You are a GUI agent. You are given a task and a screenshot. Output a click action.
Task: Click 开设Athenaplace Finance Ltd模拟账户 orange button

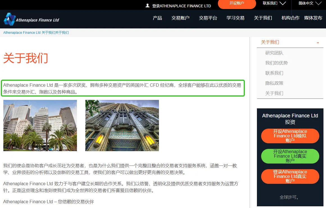coord(290,136)
